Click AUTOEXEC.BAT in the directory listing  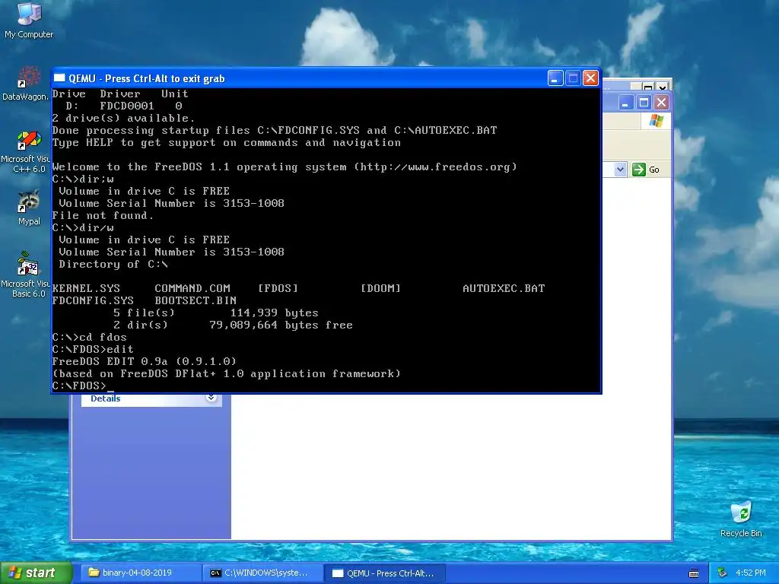pyautogui.click(x=504, y=288)
